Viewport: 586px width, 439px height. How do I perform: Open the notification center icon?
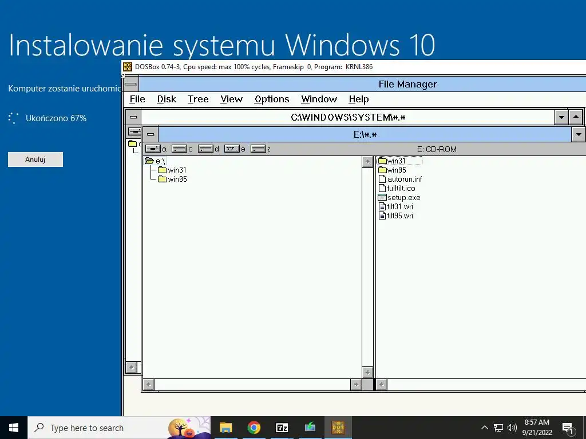tap(568, 428)
